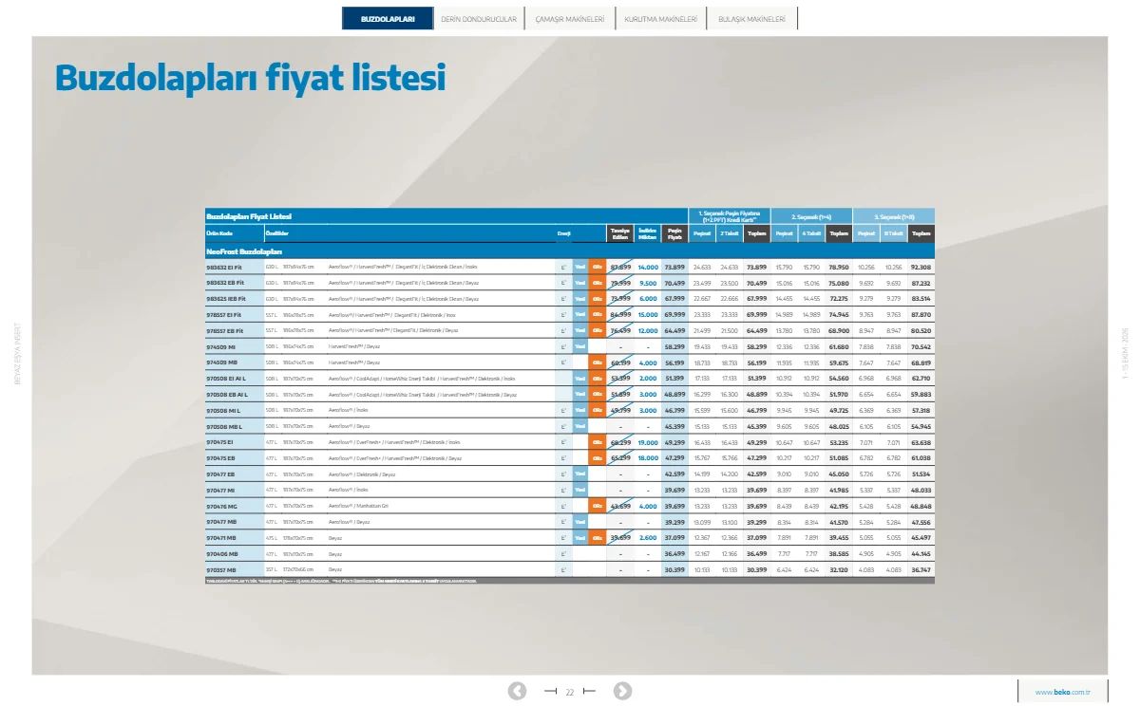Select product code 983632 EB Fit
Viewport: 1140px width, 706px height.
(x=226, y=283)
